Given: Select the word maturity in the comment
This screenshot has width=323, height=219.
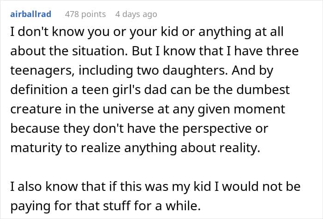Looking at the screenshot, I should pos(36,148).
